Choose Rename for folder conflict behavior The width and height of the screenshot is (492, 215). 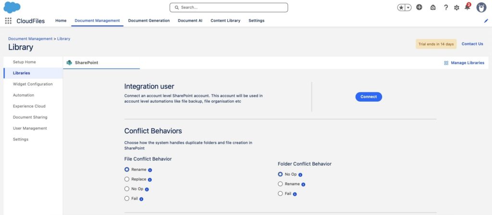point(280,184)
